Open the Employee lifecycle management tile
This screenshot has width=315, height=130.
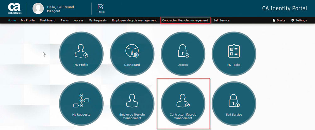coord(132,104)
